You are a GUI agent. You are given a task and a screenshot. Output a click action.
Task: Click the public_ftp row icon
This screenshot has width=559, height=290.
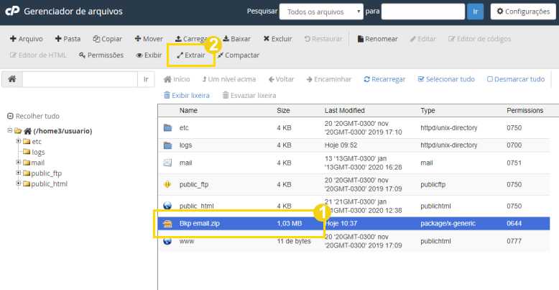click(x=167, y=185)
